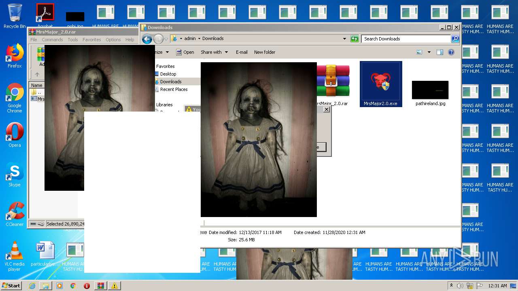Click Open in the Explorer toolbar
The image size is (518, 291).
click(x=185, y=52)
